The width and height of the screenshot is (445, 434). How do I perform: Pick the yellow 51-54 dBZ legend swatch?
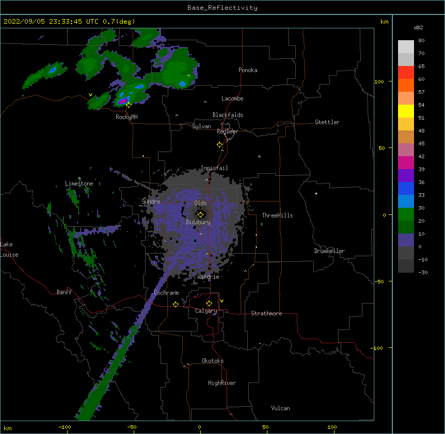406,111
